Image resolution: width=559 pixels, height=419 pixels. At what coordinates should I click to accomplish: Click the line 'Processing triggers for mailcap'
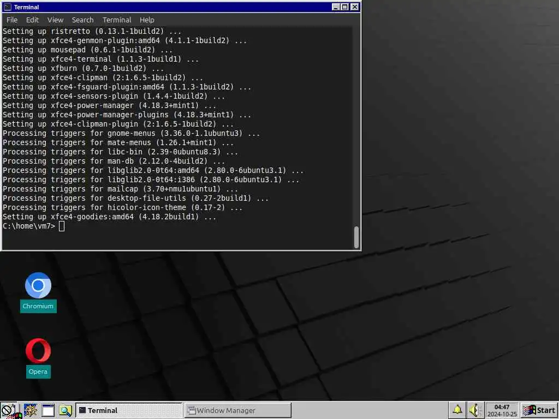pyautogui.click(x=121, y=188)
